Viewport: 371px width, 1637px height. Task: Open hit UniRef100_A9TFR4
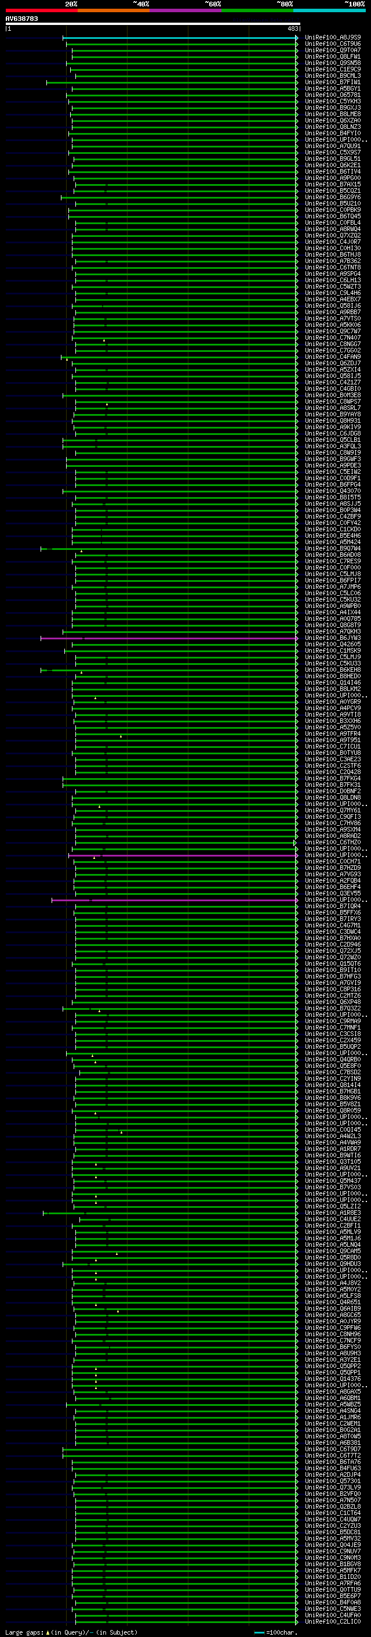tap(333, 734)
